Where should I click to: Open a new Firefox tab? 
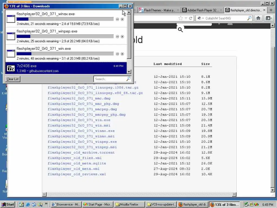point(271,10)
